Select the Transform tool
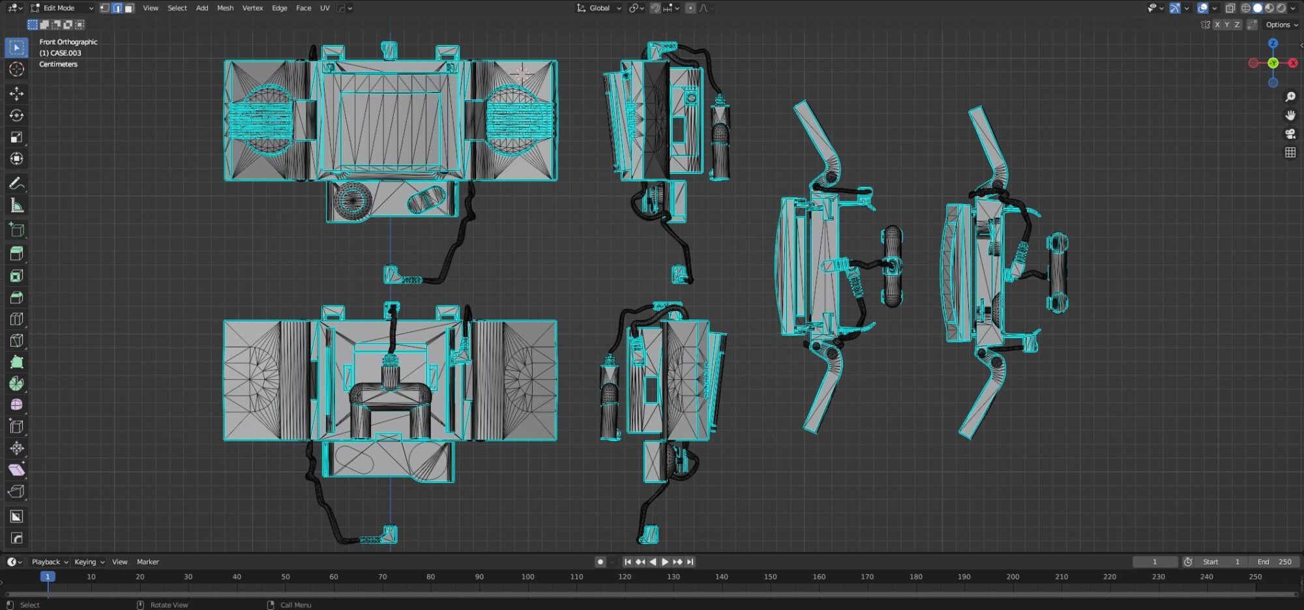Screen dimensions: 1304x610 tap(17, 158)
